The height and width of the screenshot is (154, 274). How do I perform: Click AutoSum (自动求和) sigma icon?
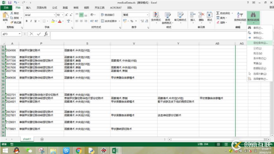tap(218, 13)
